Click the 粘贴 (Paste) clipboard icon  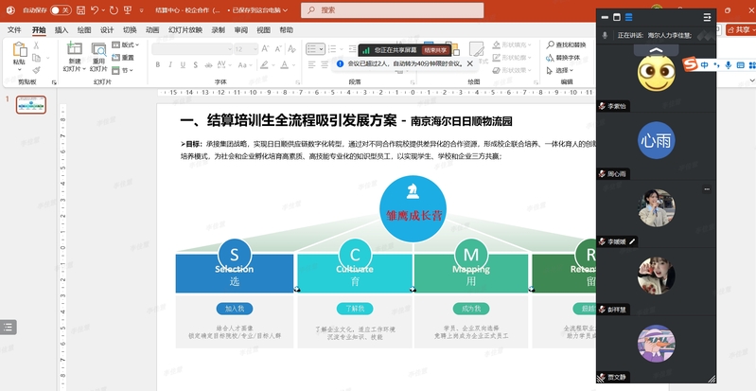[x=19, y=50]
